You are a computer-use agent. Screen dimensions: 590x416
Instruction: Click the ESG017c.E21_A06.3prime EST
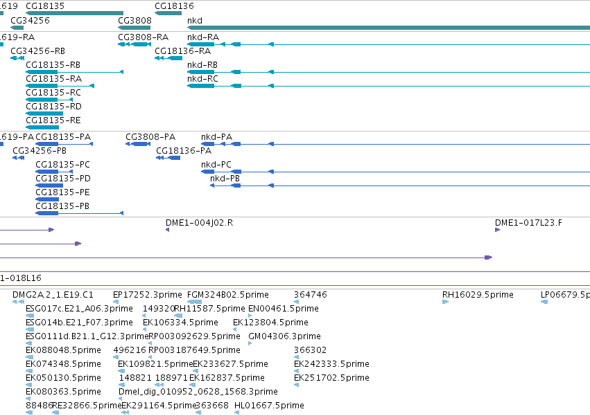pyautogui.click(x=30, y=316)
